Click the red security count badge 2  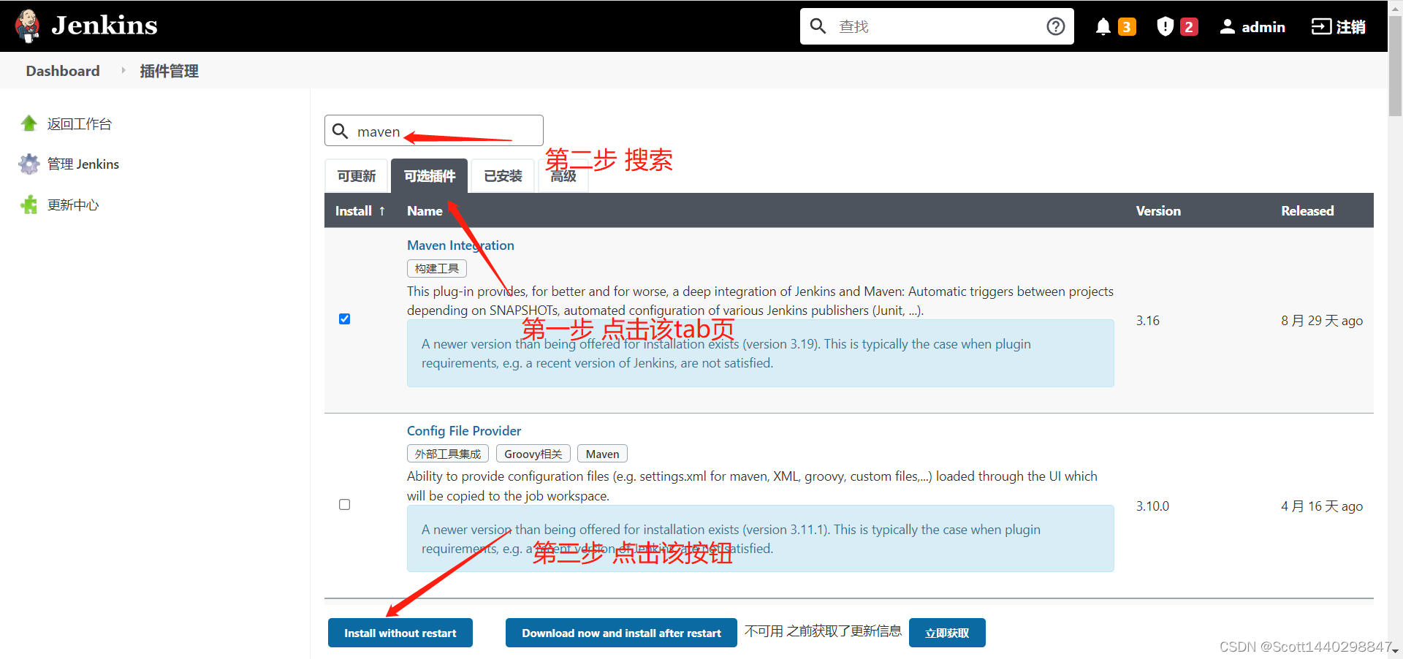point(1189,27)
